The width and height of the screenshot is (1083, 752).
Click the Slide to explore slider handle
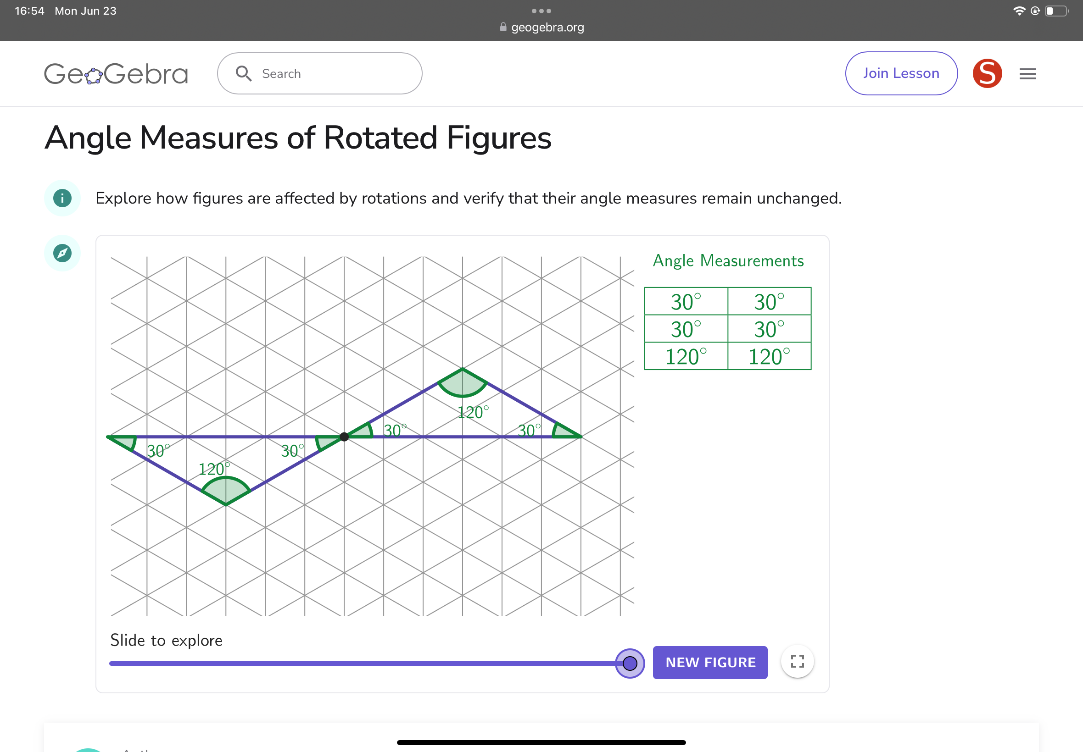click(630, 664)
